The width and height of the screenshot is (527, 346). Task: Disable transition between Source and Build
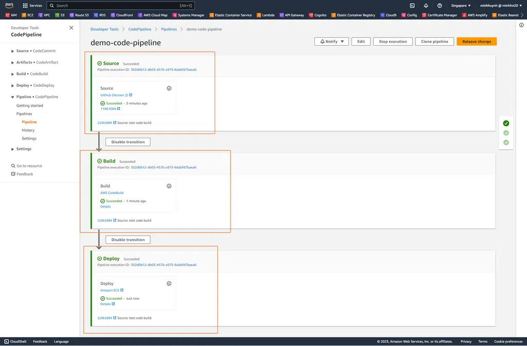pyautogui.click(x=128, y=142)
